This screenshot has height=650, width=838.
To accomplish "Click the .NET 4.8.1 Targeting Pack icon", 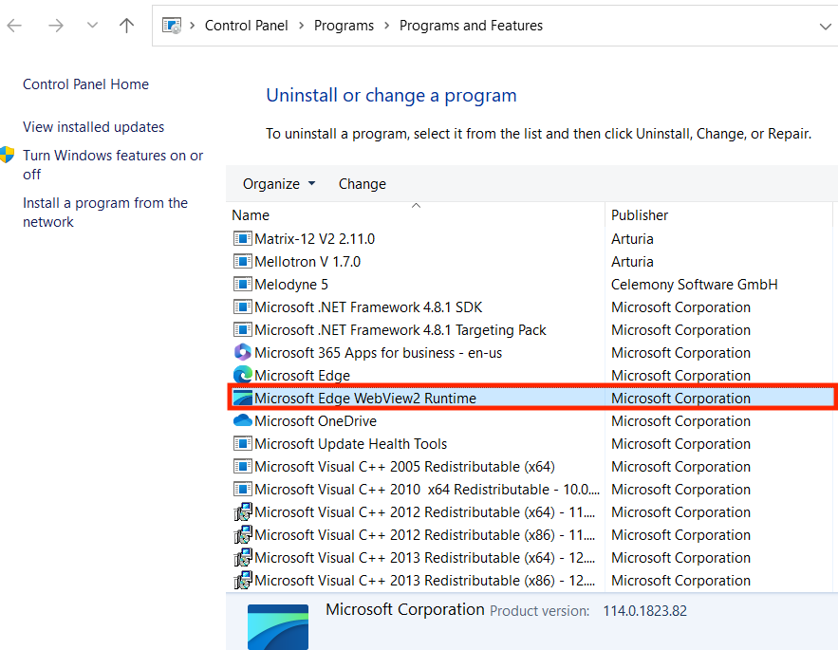I will (x=243, y=330).
